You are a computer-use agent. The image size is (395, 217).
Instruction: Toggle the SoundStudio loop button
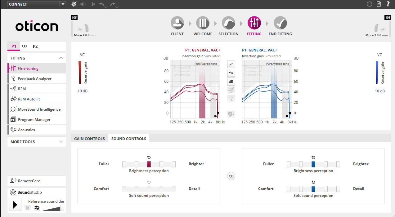coord(37,208)
